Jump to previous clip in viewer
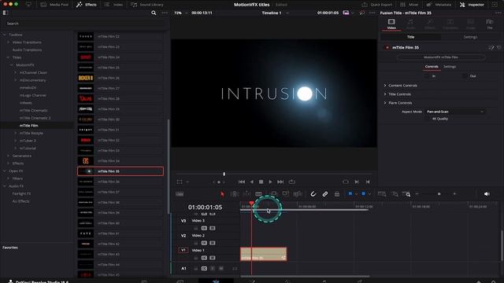Viewport: 504px width, 283px height. pos(368,182)
